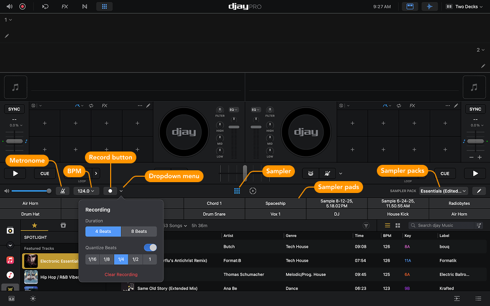490x306 pixels.
Task: Click the brightness icon at the bottom left
Action: pos(33,299)
